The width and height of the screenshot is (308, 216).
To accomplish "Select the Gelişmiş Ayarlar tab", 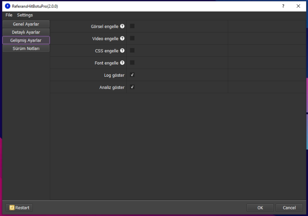I will (x=26, y=40).
